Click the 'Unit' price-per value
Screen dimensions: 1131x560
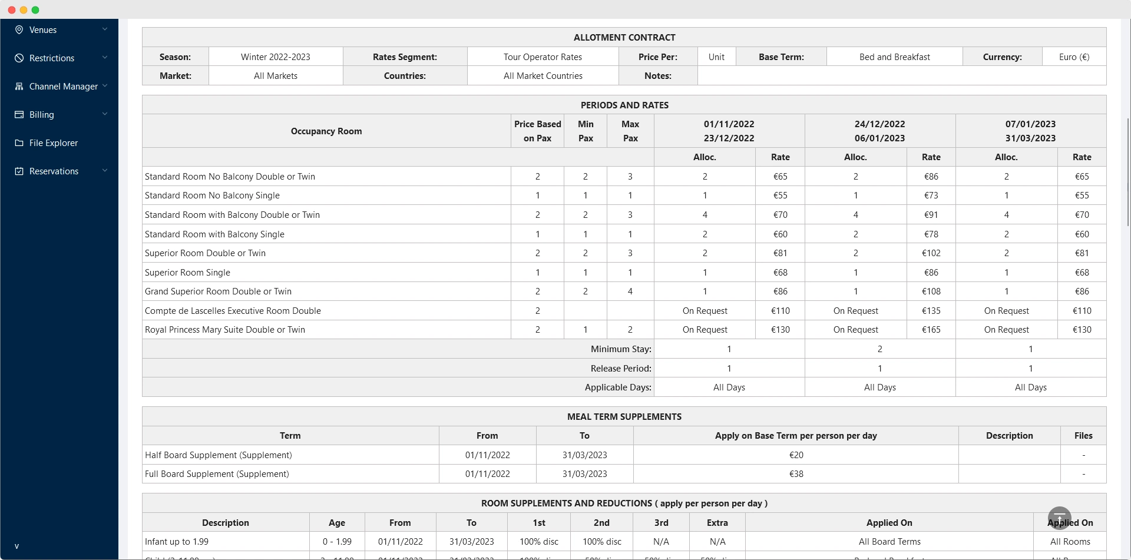point(716,57)
